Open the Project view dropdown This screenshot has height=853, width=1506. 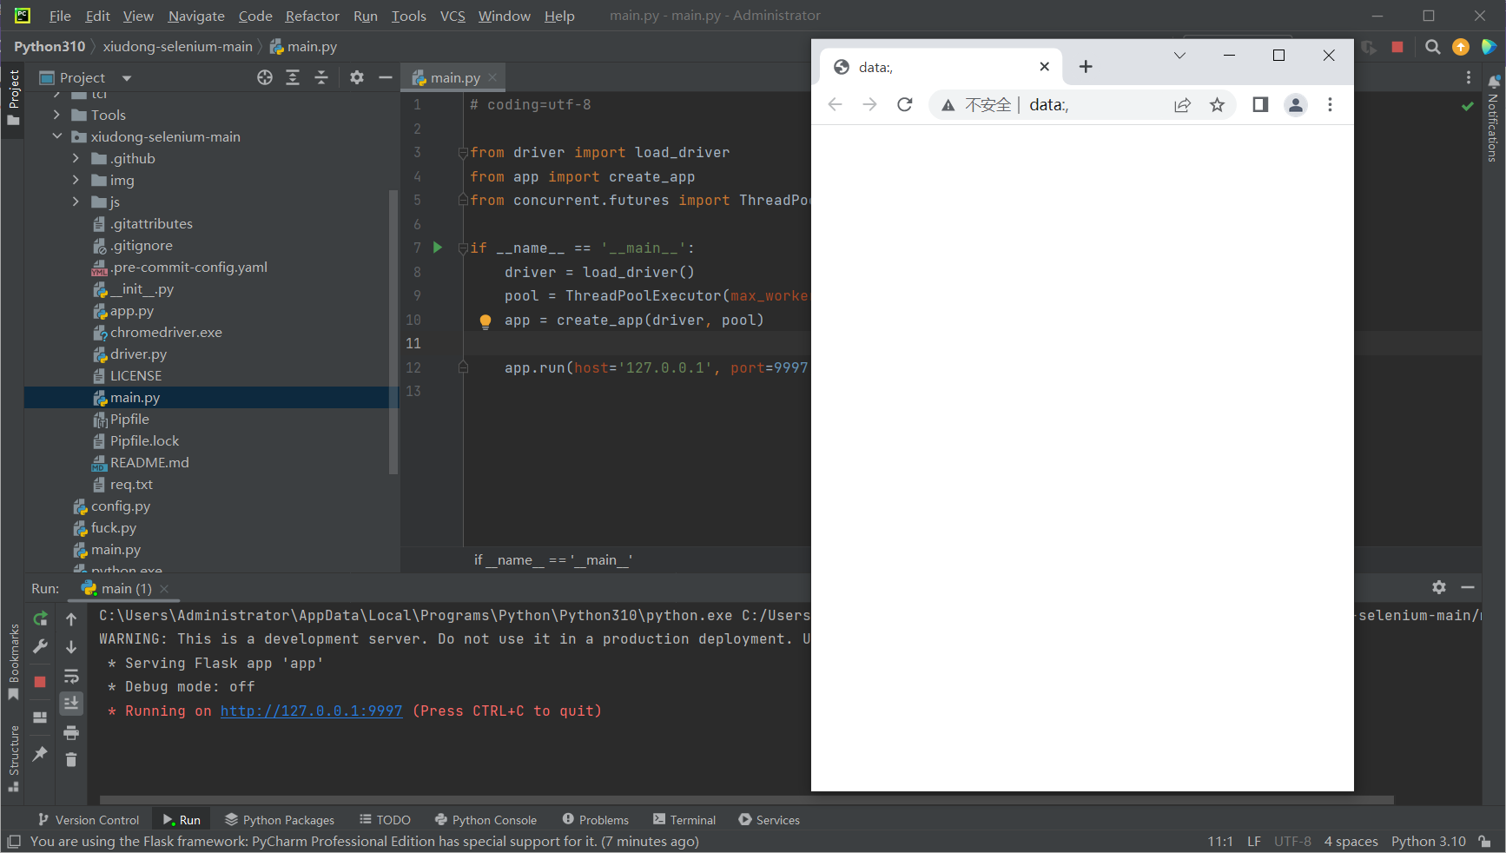click(x=126, y=77)
